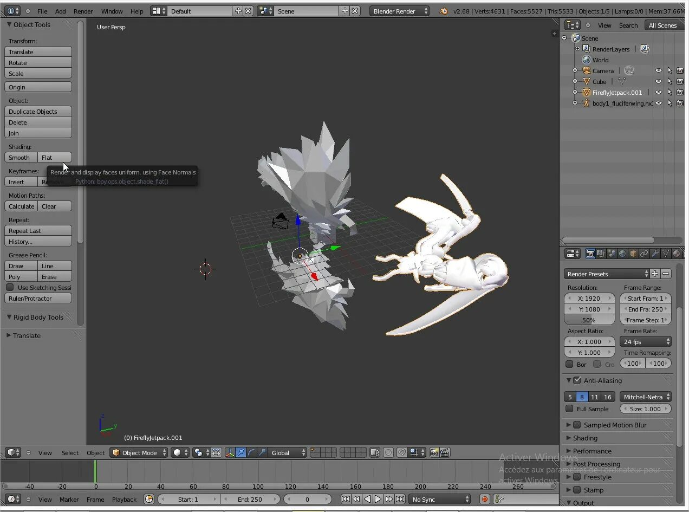Open the Select menu in 3D view header
This screenshot has width=689, height=512.
point(70,452)
